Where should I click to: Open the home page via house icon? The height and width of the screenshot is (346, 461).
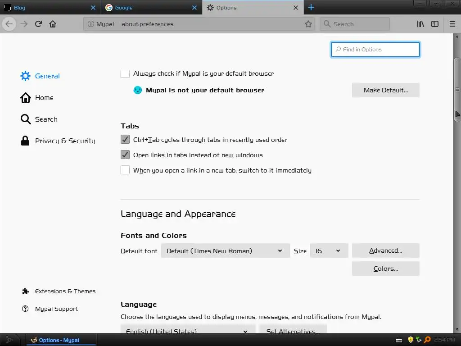[53, 24]
